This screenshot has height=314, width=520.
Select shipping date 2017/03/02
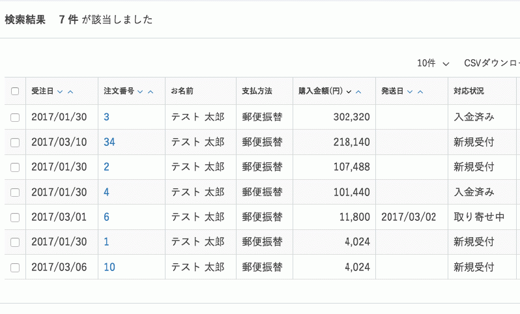coord(409,217)
